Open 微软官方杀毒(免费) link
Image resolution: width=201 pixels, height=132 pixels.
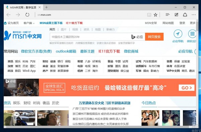(37, 51)
